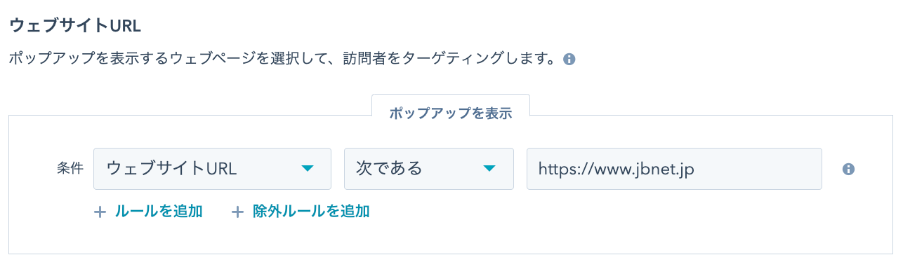Click the ウェブサイトURL section heading
This screenshot has width=903, height=262.
pyautogui.click(x=75, y=26)
